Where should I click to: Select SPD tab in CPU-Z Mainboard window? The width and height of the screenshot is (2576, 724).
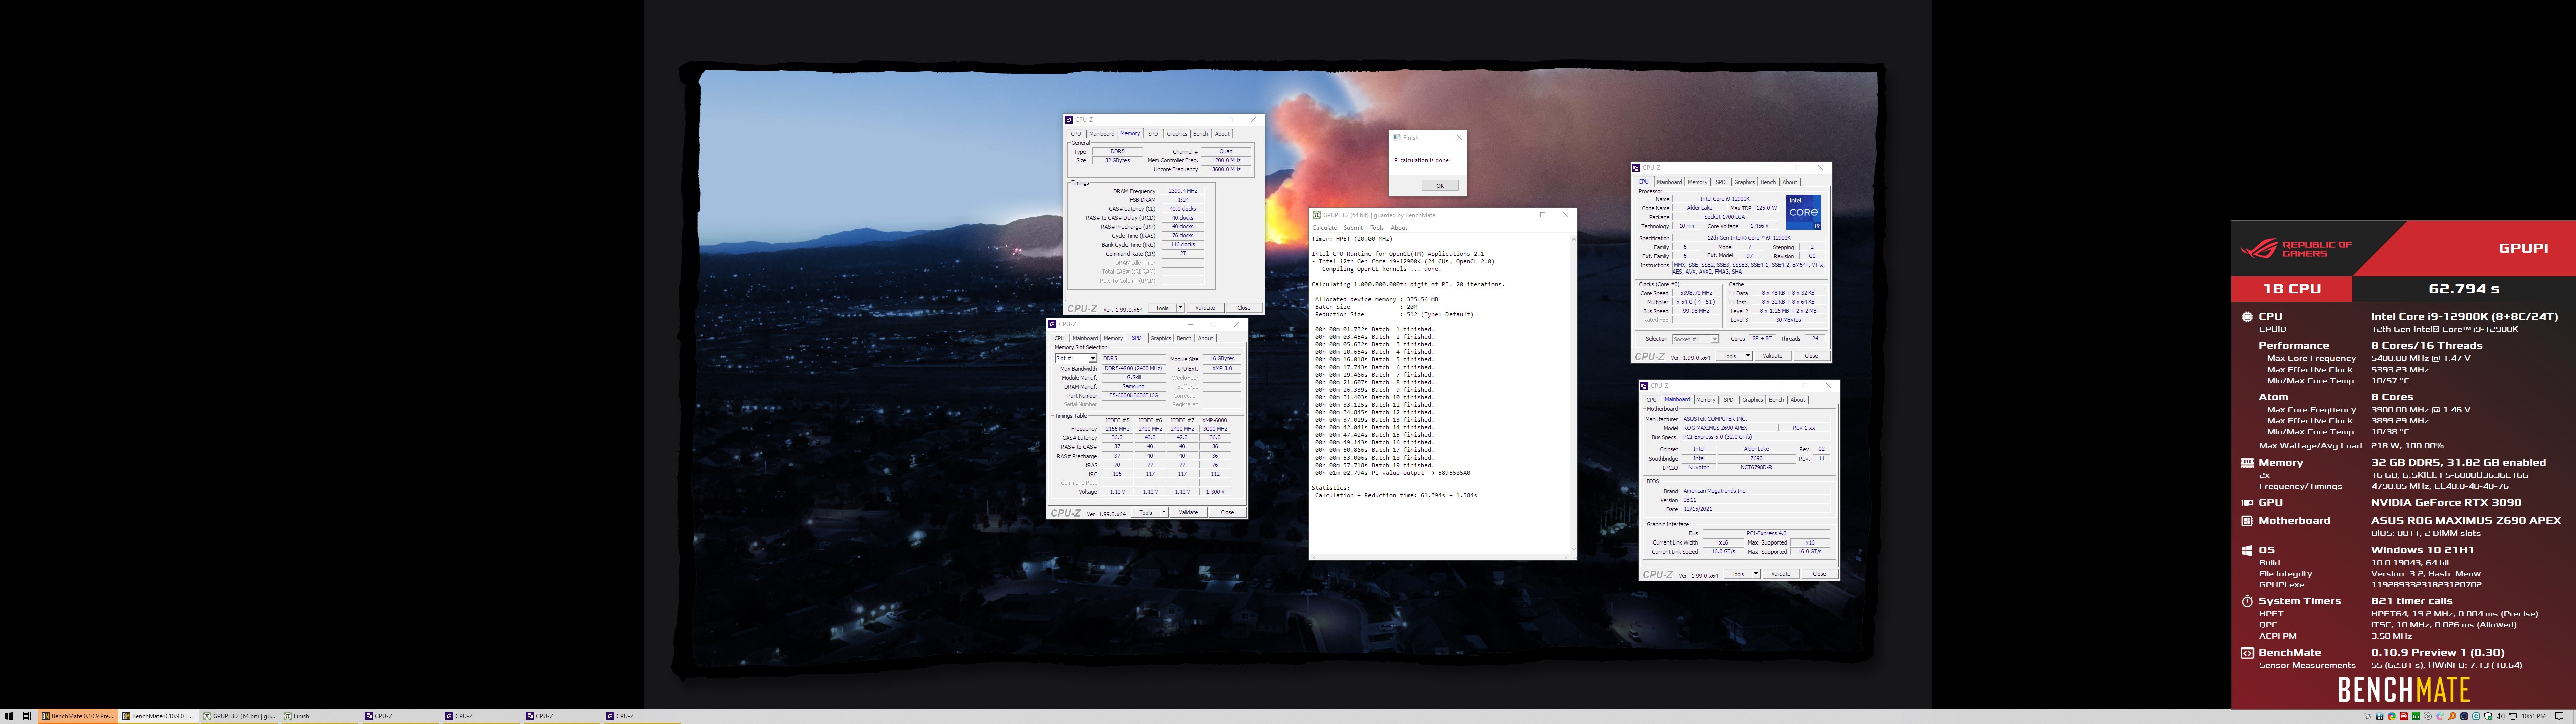tap(1728, 400)
